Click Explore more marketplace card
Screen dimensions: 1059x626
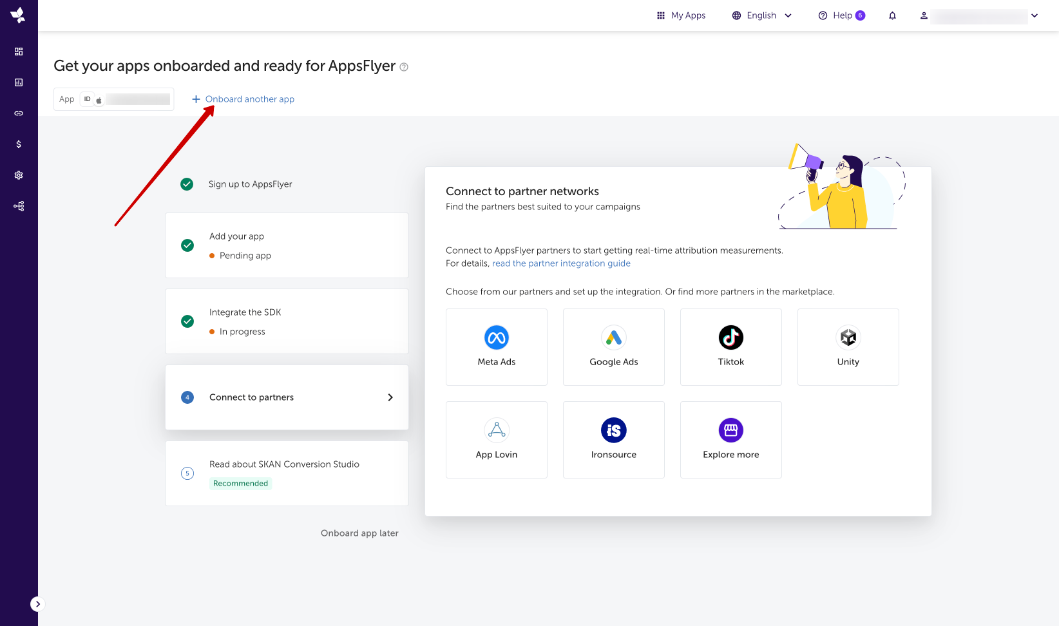click(x=731, y=440)
